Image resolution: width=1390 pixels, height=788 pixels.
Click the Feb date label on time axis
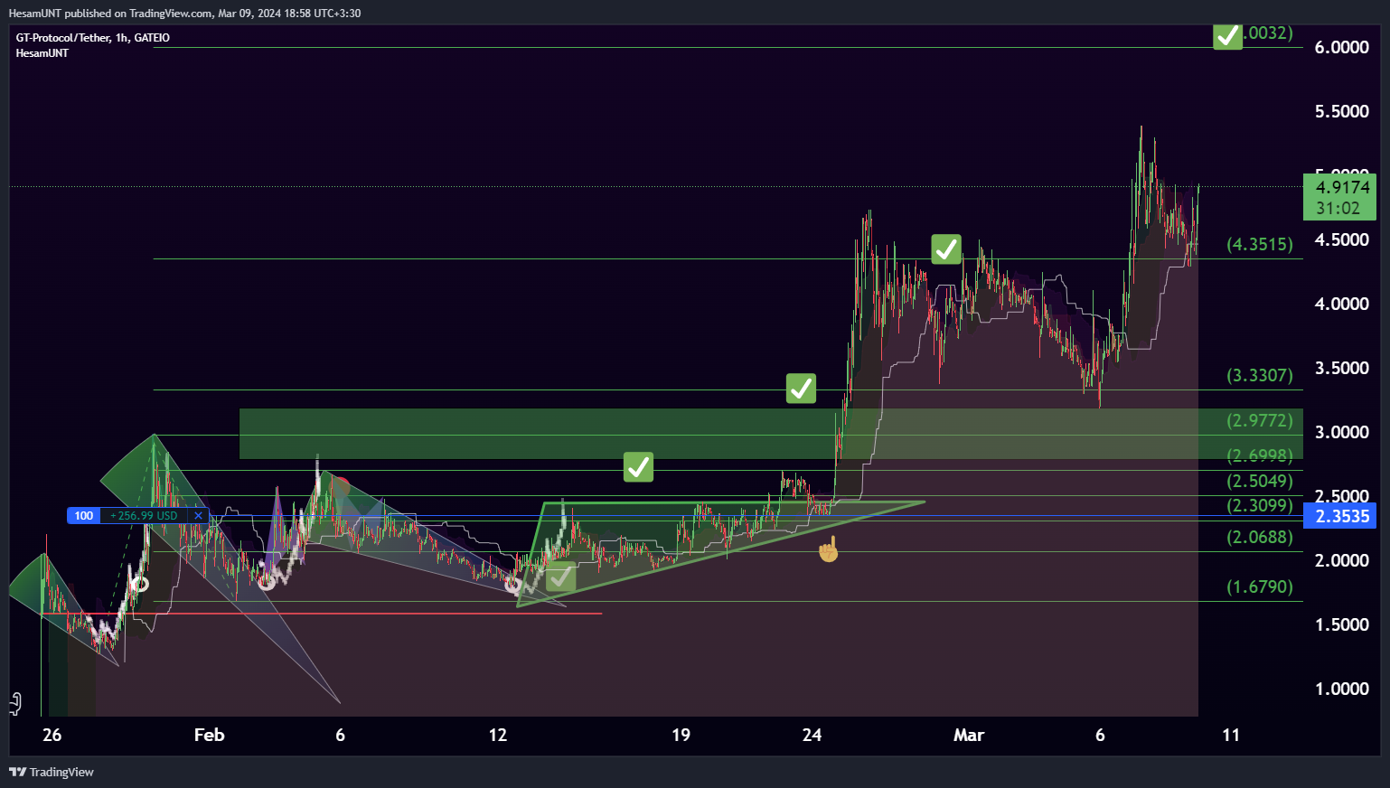click(x=209, y=735)
